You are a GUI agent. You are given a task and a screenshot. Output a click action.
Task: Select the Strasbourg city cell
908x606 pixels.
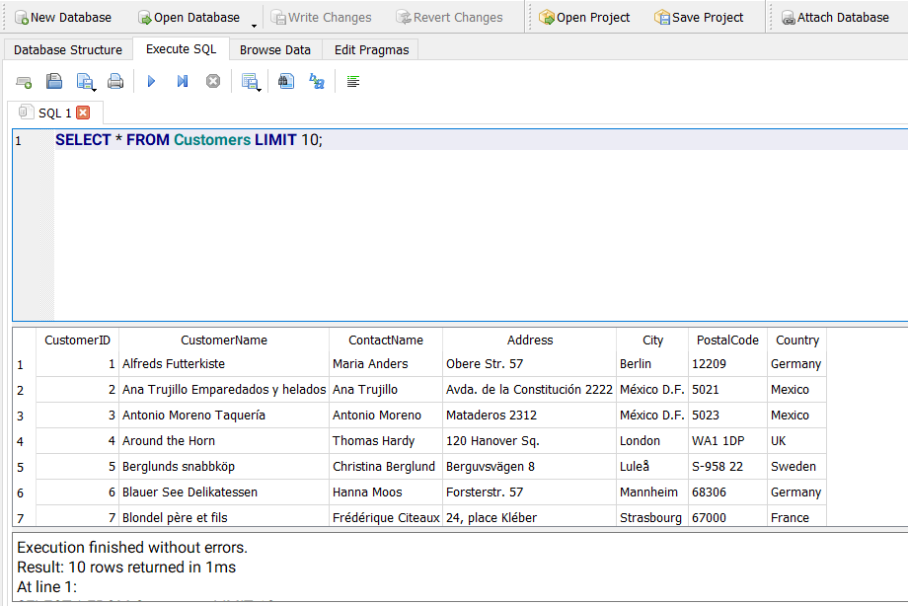click(x=652, y=517)
